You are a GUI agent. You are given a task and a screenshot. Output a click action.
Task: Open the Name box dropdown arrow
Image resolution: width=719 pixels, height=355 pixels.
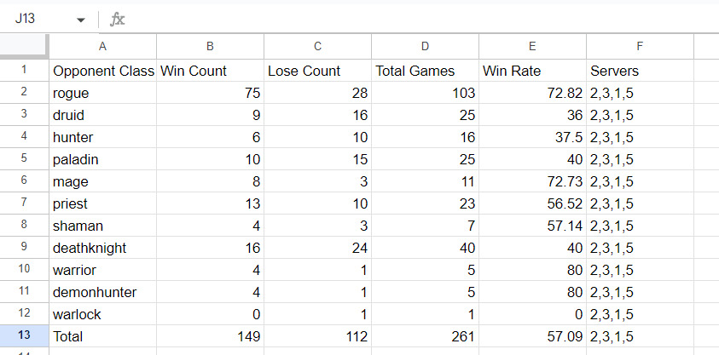[81, 20]
